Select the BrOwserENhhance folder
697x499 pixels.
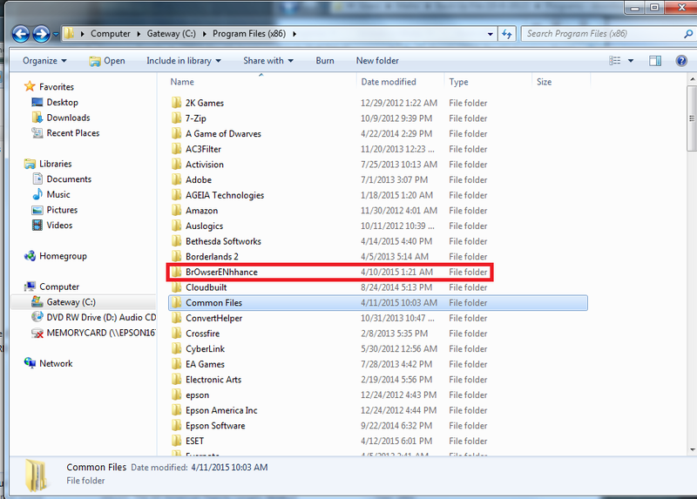coord(378,272)
